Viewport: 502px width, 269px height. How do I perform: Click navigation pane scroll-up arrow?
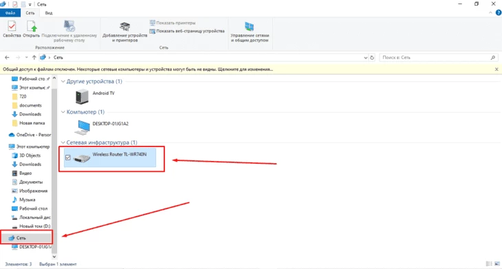(54, 78)
